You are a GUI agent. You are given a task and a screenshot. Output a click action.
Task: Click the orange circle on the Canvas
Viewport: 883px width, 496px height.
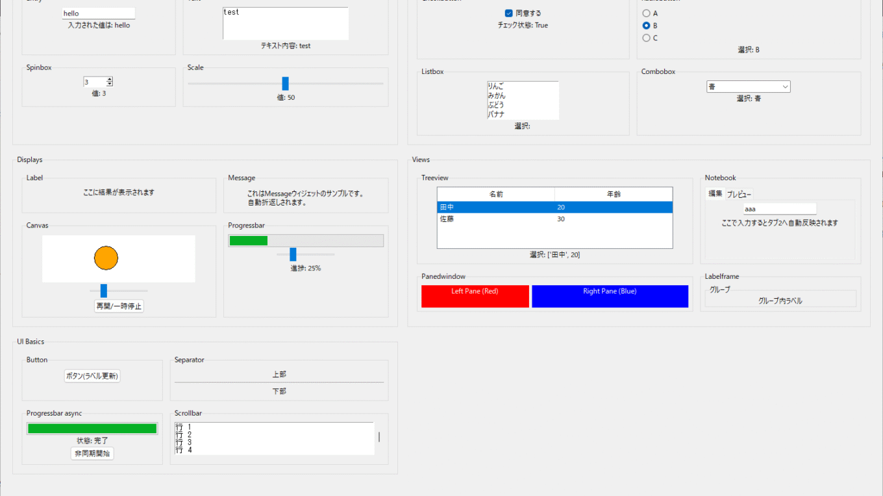click(x=106, y=258)
